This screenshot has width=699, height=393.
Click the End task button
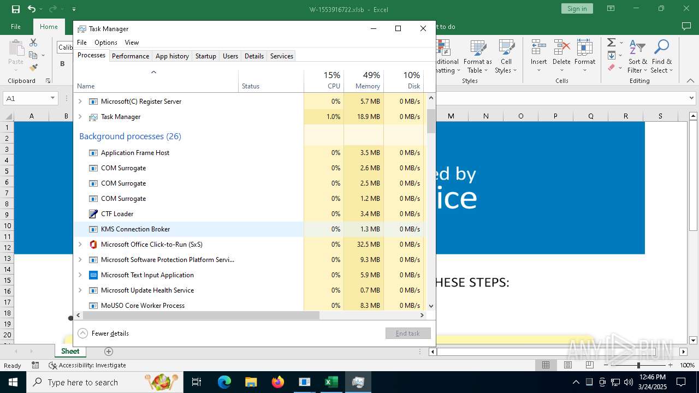coord(408,334)
